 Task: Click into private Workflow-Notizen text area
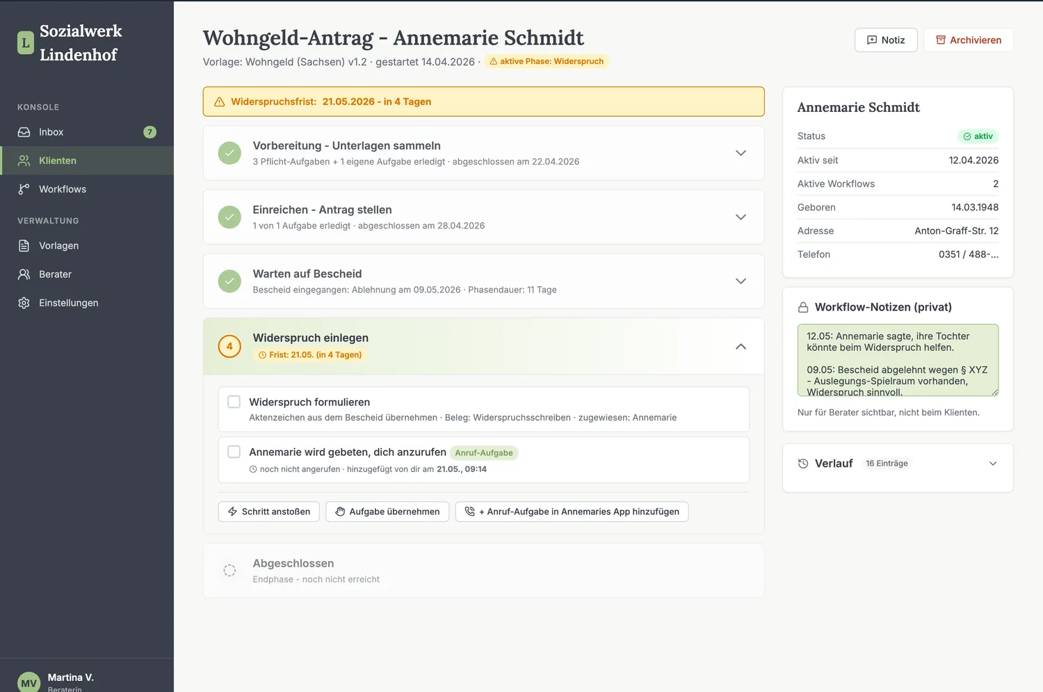click(898, 360)
